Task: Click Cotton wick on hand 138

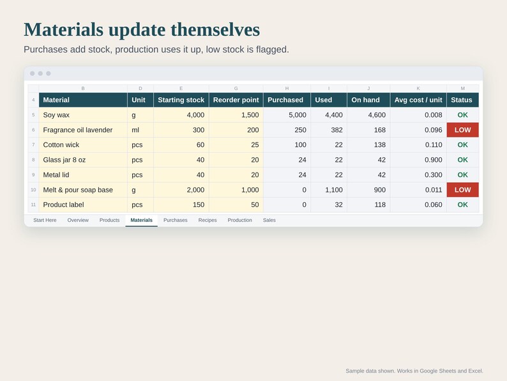Action: [368, 144]
